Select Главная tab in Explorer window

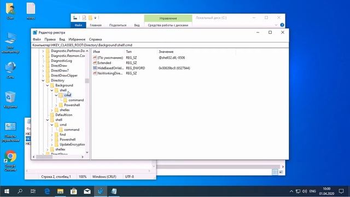pos(96,25)
